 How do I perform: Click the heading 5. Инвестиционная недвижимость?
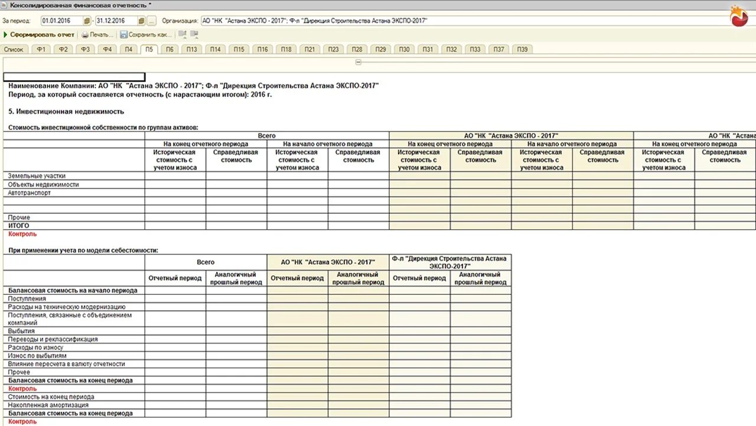pyautogui.click(x=66, y=111)
